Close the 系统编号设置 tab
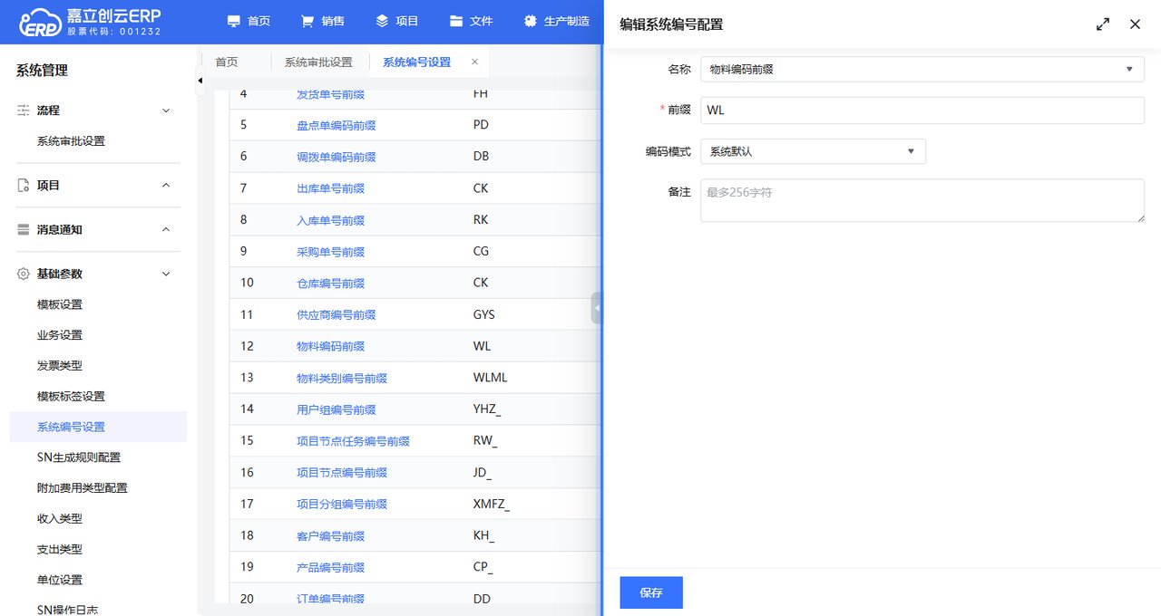The image size is (1161, 616). 474,62
